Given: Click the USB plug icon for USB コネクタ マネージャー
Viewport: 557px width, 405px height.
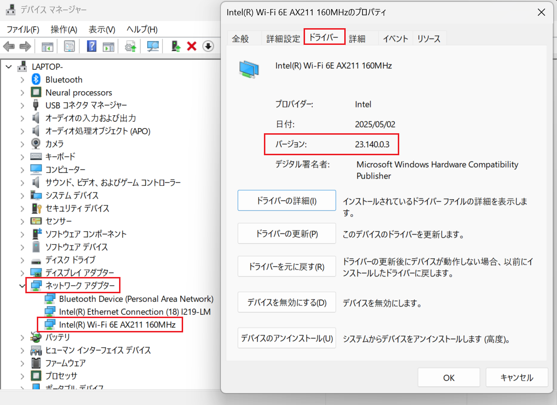Looking at the screenshot, I should (x=35, y=105).
